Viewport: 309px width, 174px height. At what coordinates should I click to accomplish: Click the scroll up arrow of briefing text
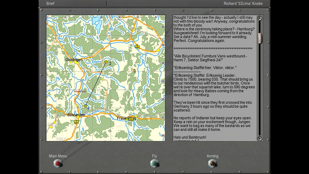click(x=260, y=18)
